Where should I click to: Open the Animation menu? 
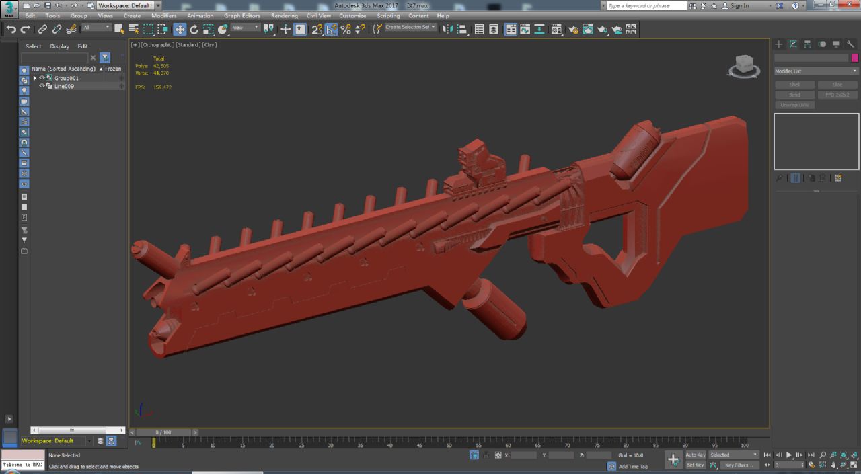point(200,15)
